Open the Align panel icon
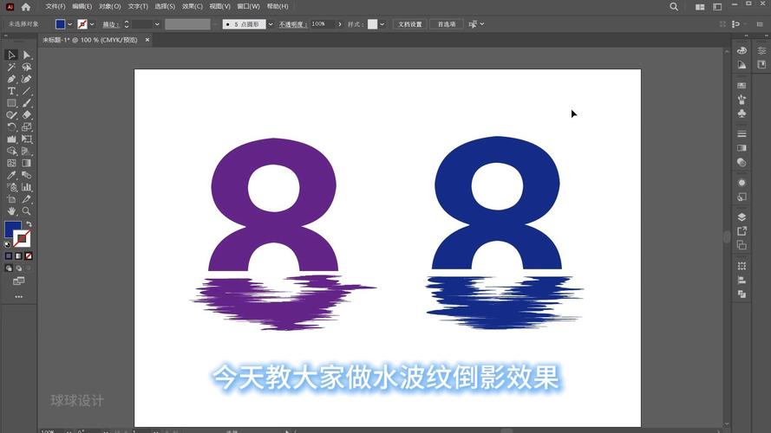 742,281
